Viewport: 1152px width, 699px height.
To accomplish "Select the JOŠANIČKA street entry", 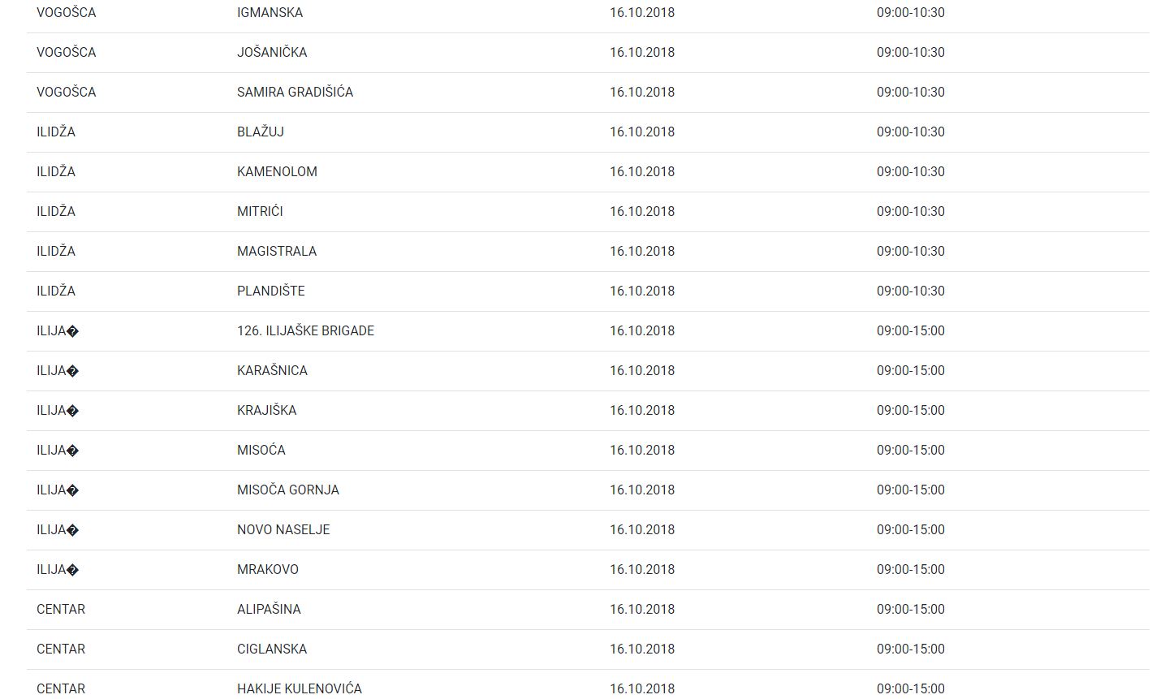I will pos(272,53).
